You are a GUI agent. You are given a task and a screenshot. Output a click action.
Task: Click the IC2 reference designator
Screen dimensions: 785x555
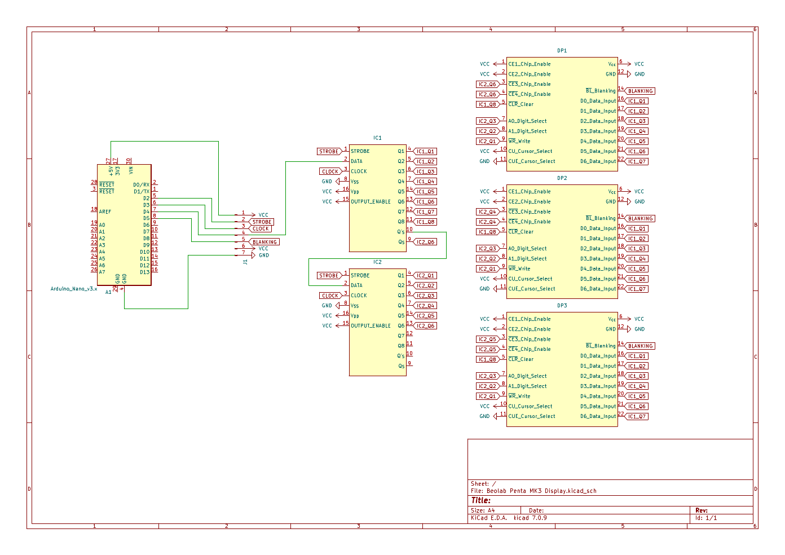click(377, 262)
